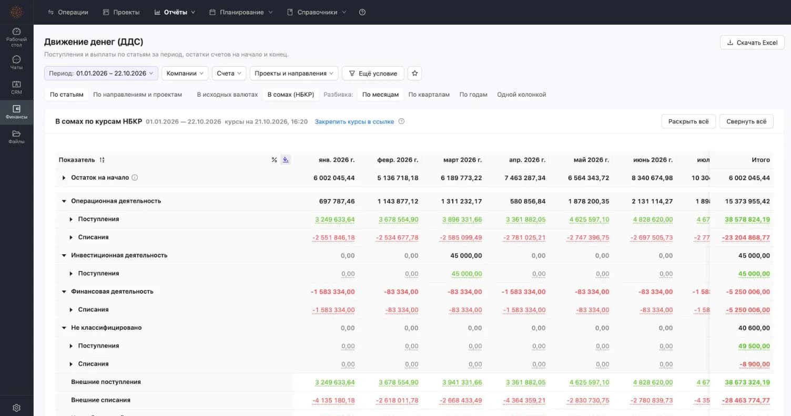
Task: Click the app logo in top left corner
Action: 17,12
